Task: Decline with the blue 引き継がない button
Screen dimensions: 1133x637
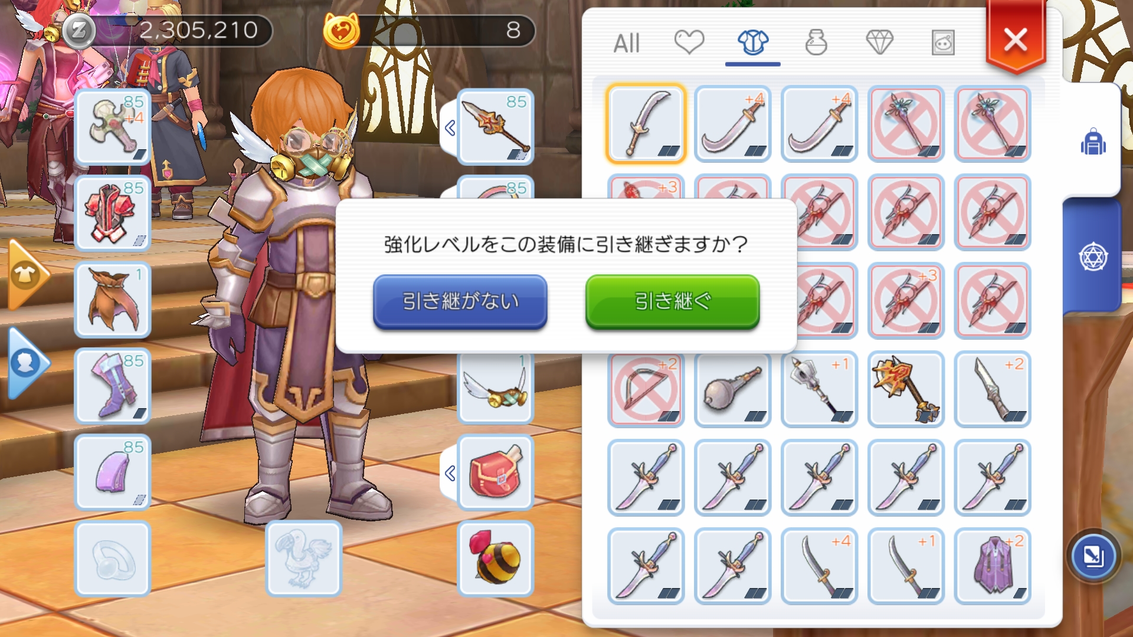Action: (x=460, y=301)
